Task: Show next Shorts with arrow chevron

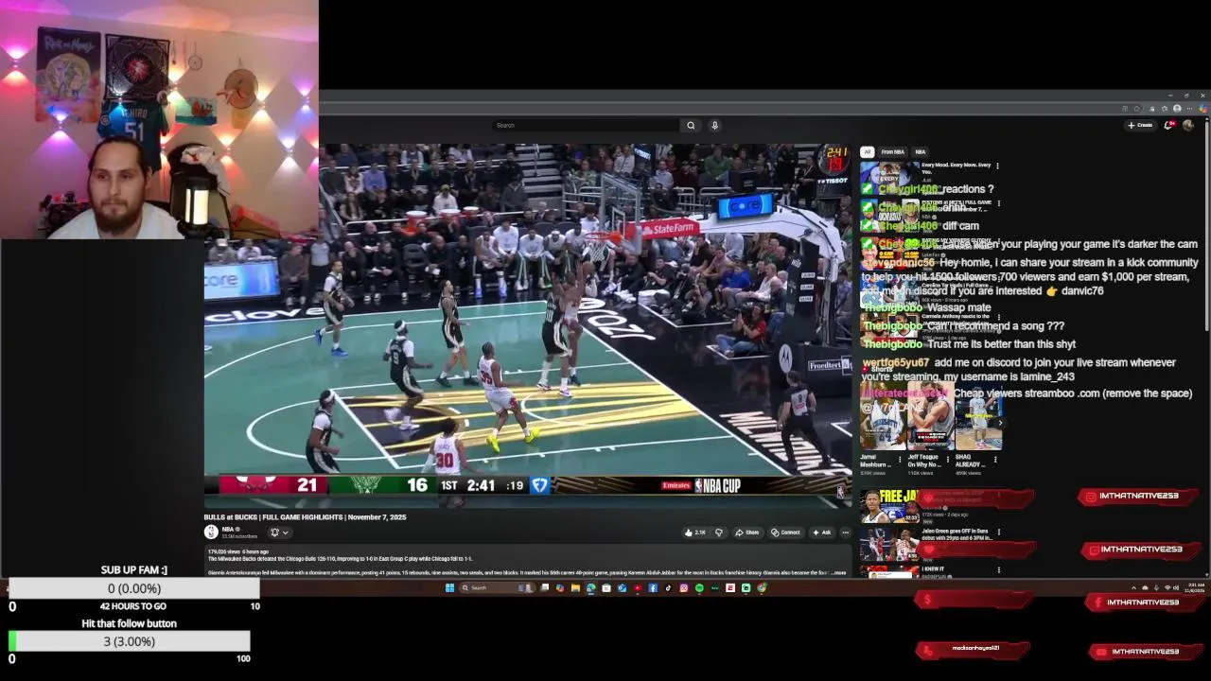Action: tap(999, 423)
